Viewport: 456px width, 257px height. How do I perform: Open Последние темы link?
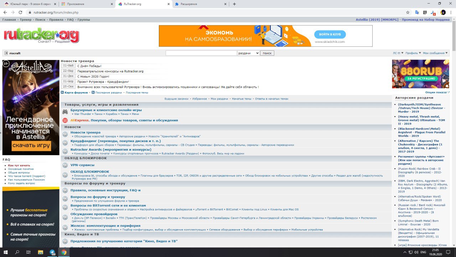[x=137, y=92]
